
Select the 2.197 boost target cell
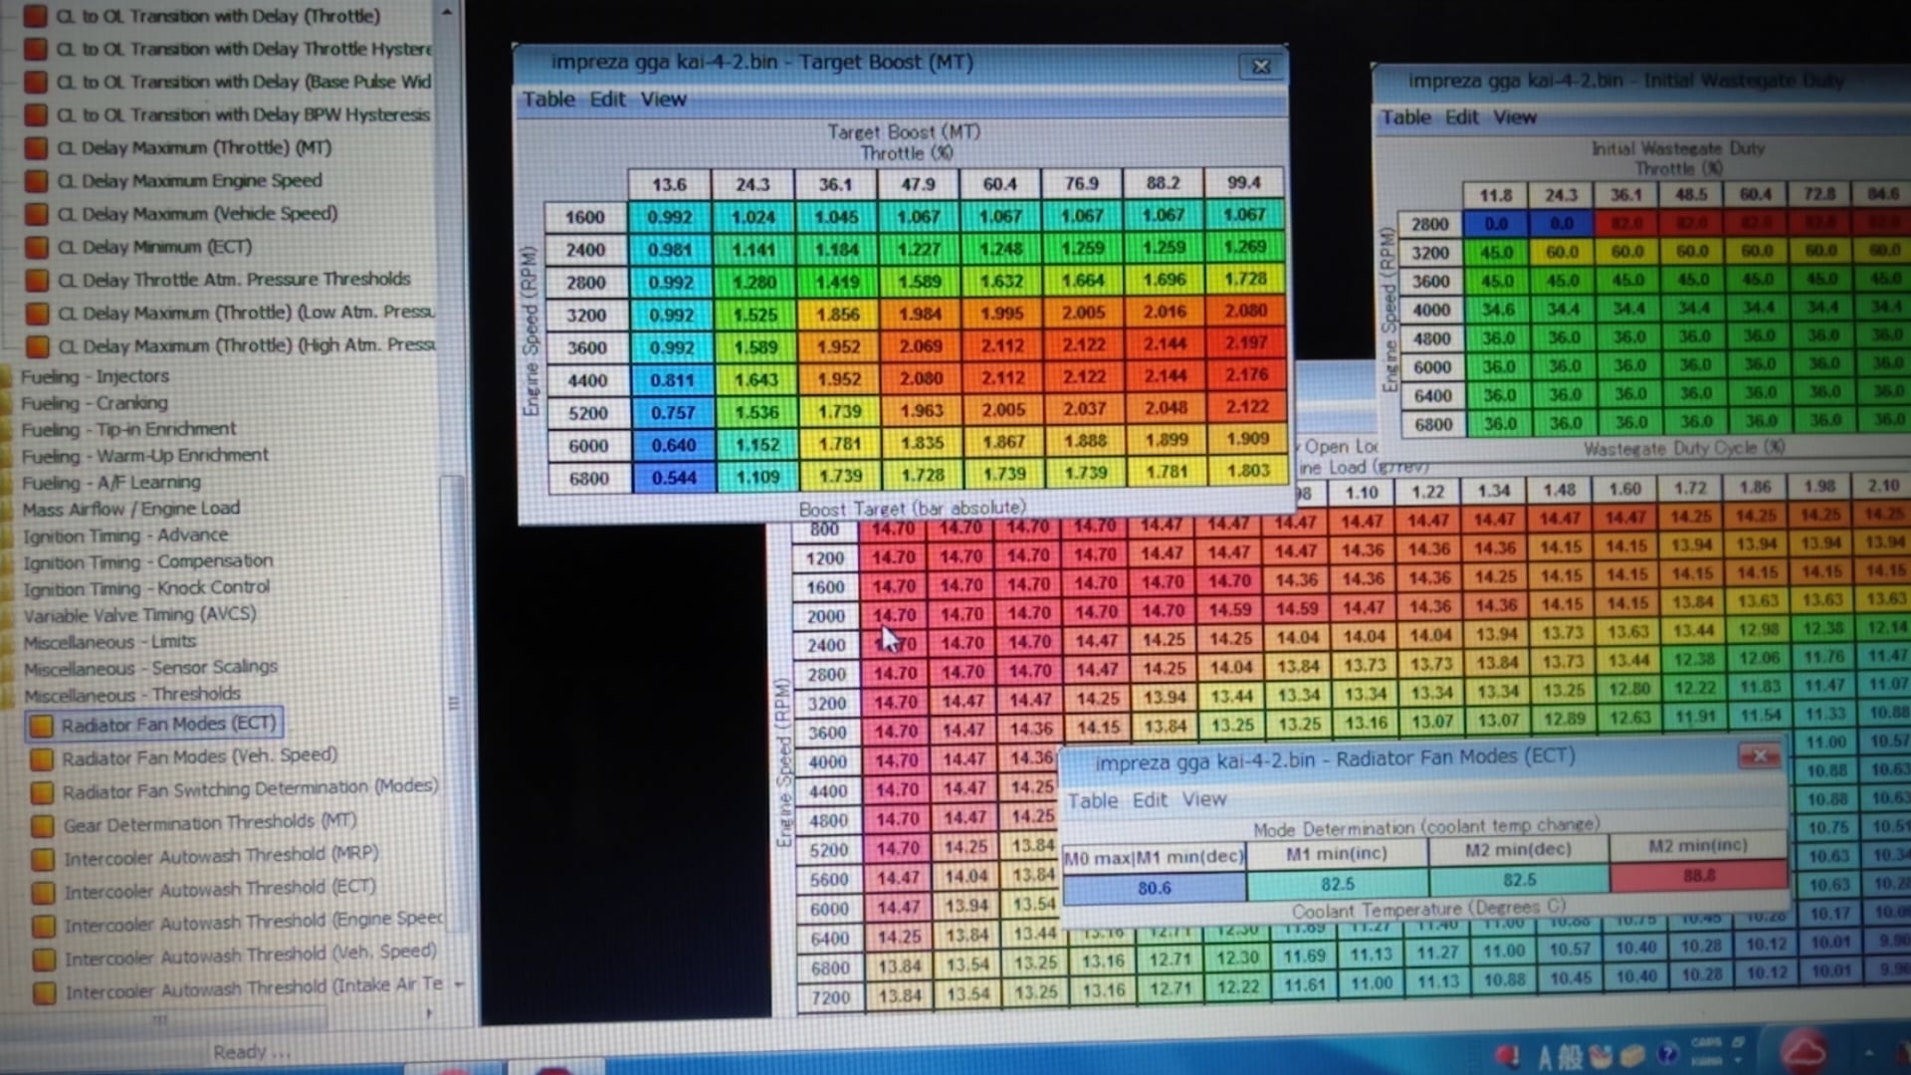tap(1245, 342)
